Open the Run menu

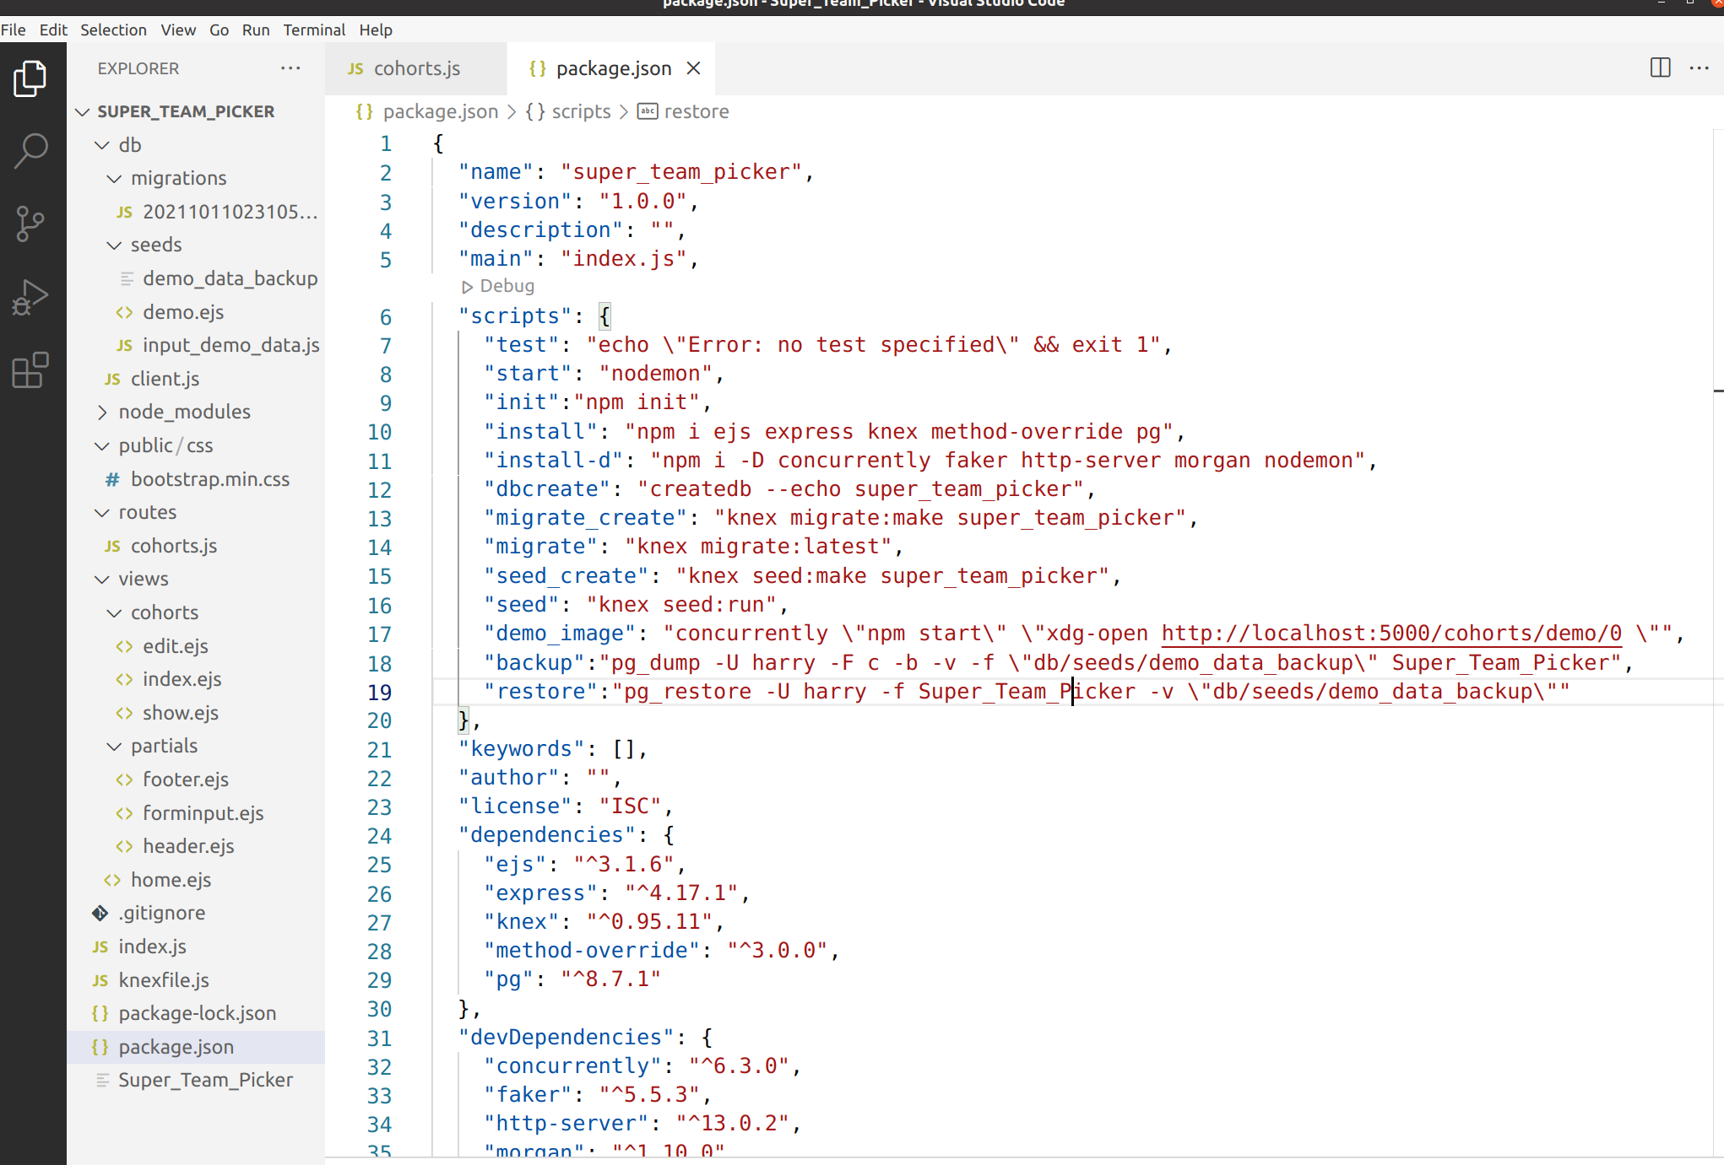point(255,30)
